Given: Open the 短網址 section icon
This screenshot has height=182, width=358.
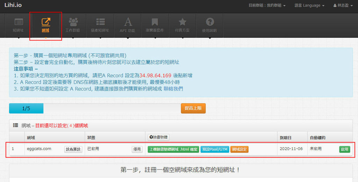Looking at the screenshot, I should 19,22.
